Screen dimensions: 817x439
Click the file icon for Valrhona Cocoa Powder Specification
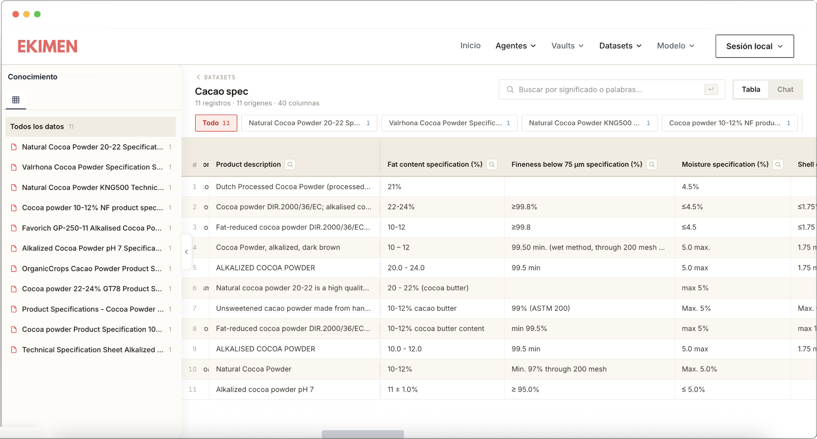point(14,167)
